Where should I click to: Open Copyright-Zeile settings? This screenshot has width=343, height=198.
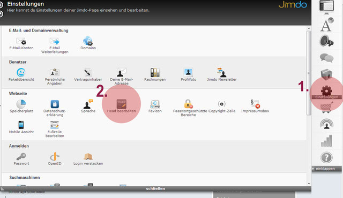click(x=222, y=106)
